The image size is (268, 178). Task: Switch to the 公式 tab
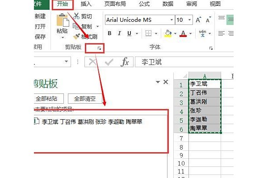coord(144,4)
